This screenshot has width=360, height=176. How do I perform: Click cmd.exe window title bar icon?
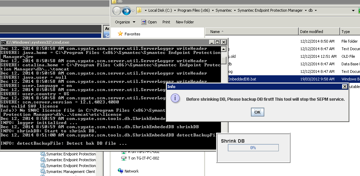pos(3,42)
